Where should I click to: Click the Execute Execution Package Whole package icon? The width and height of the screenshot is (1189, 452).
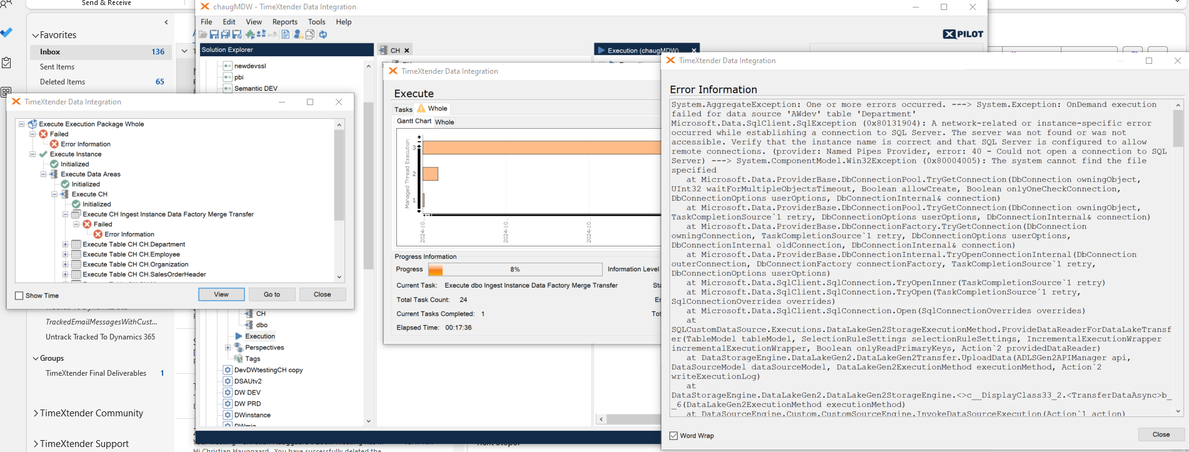click(x=33, y=124)
